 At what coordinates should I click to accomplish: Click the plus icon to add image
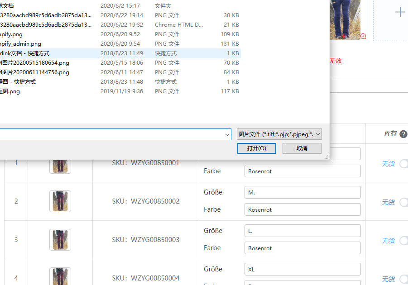pos(399,12)
